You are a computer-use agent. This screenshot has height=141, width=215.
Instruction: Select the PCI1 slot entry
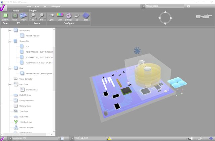point(28,47)
